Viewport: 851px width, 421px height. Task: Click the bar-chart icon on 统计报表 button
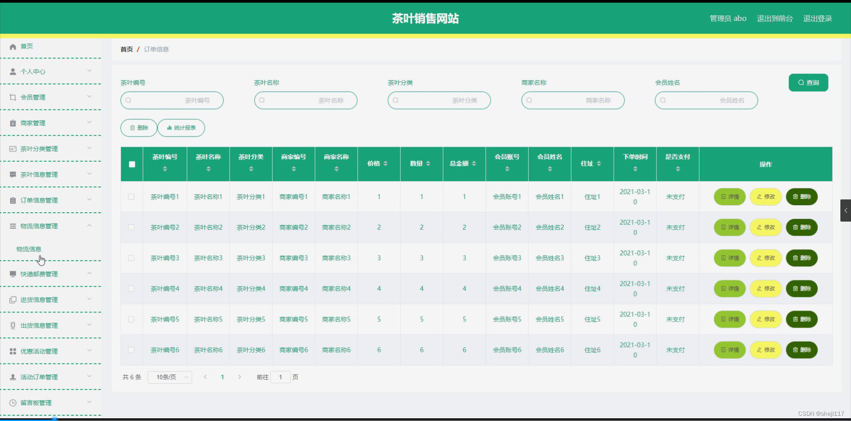pos(169,128)
